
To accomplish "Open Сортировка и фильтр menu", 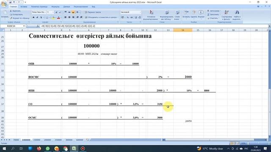I will 227,15.
